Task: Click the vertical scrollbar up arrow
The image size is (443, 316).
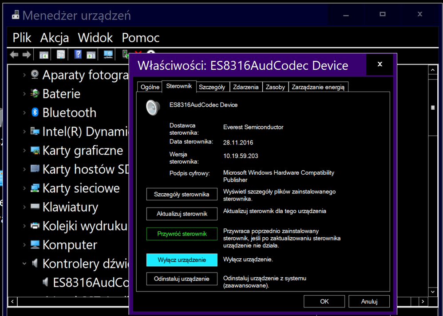Action: [x=432, y=70]
